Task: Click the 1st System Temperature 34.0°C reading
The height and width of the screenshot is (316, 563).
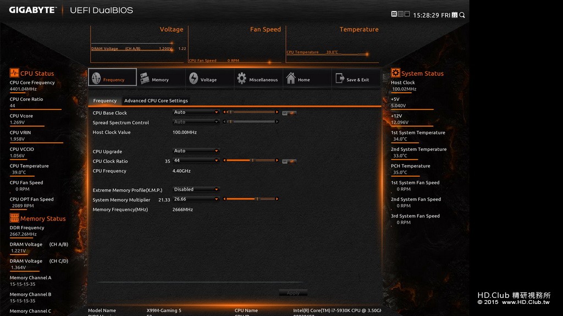Action: coord(400,139)
